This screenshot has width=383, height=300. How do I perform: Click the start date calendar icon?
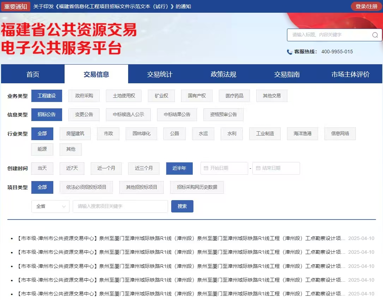(x=206, y=168)
